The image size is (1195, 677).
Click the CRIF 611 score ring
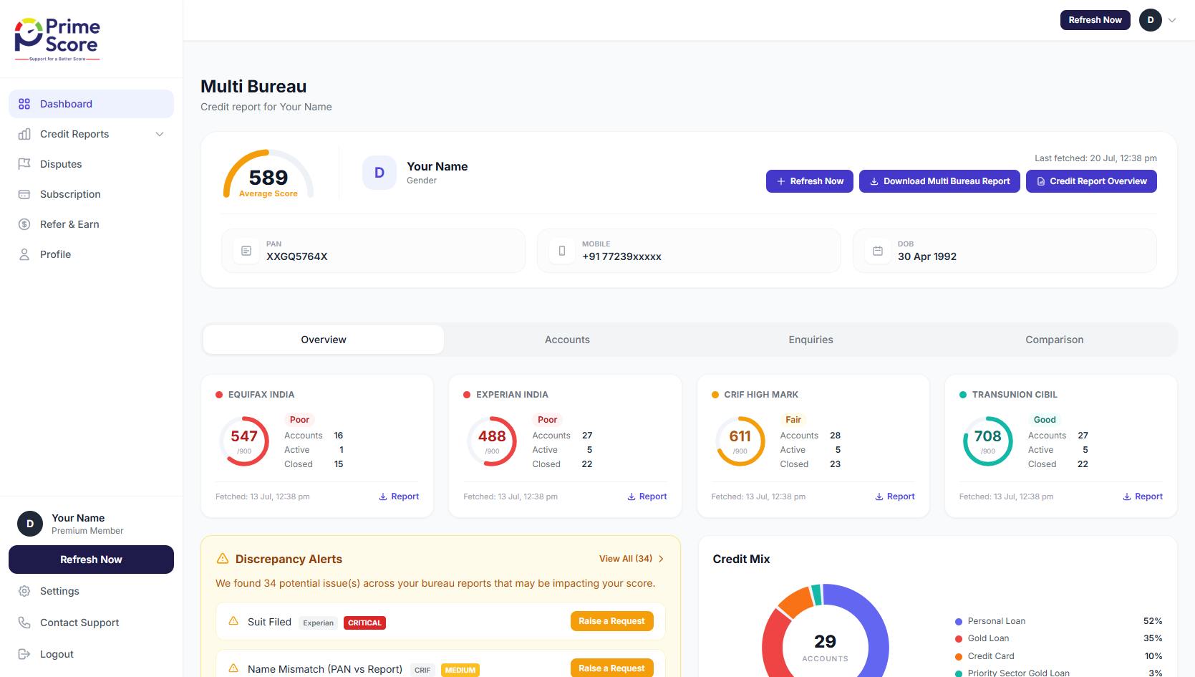pos(740,441)
